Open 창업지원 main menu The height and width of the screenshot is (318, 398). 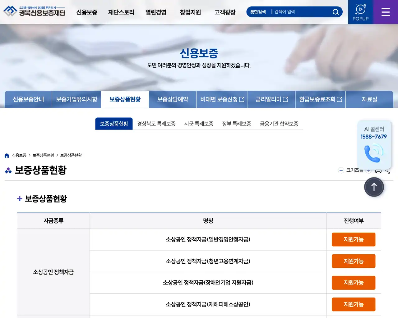point(190,12)
